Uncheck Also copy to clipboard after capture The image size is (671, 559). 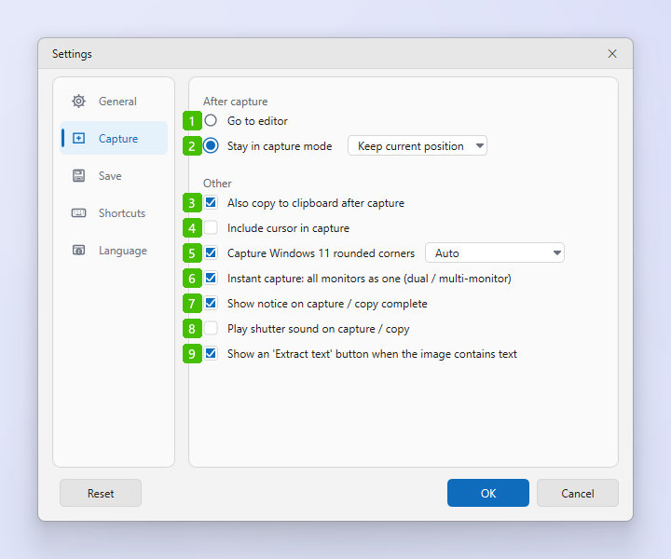pyautogui.click(x=211, y=202)
